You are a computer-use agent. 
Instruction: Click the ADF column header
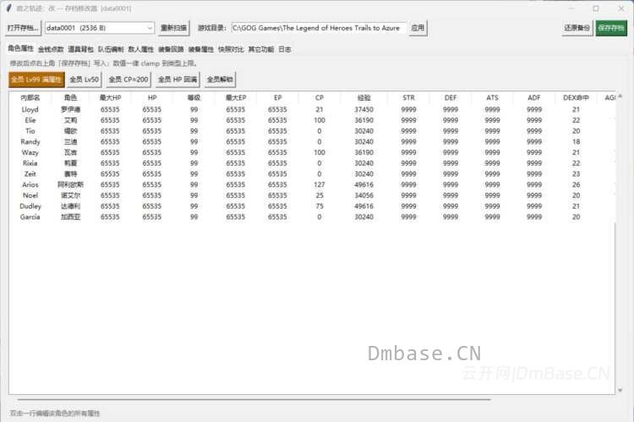tap(534, 97)
